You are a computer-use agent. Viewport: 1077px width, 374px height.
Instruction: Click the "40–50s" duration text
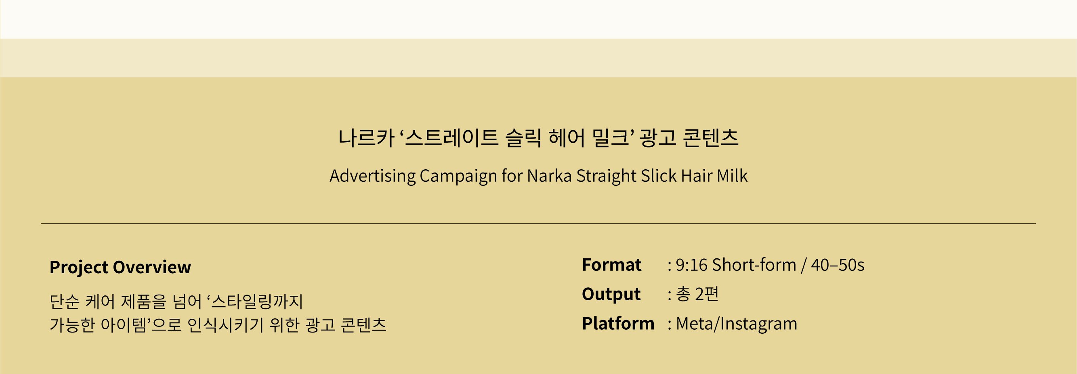(838, 265)
